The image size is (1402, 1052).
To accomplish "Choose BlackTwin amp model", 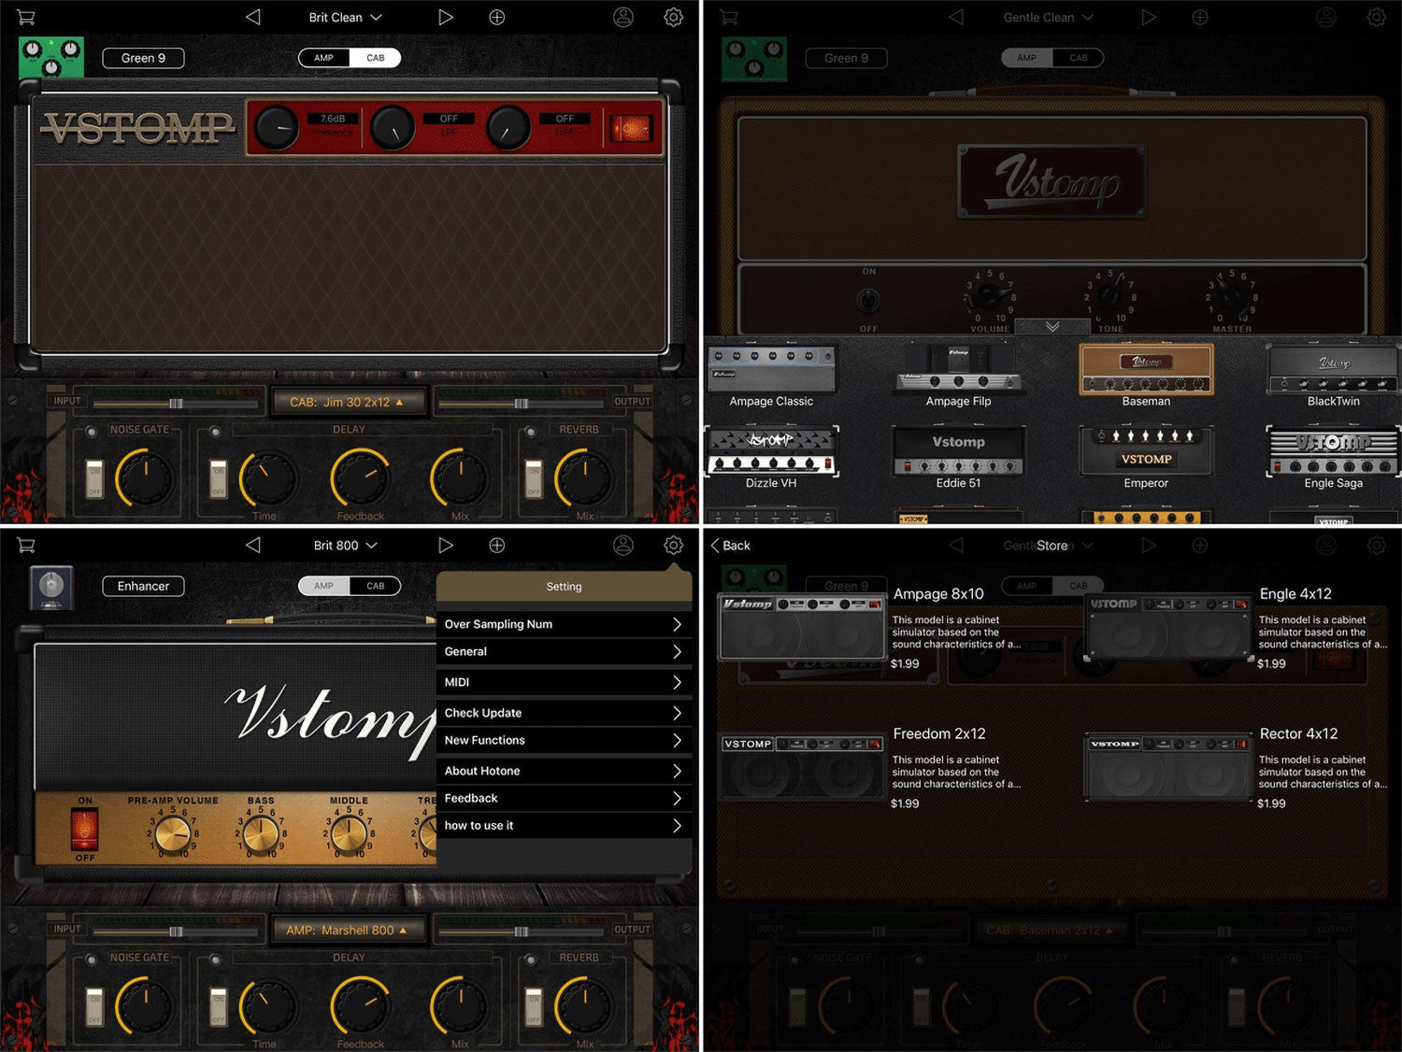I will [x=1334, y=376].
